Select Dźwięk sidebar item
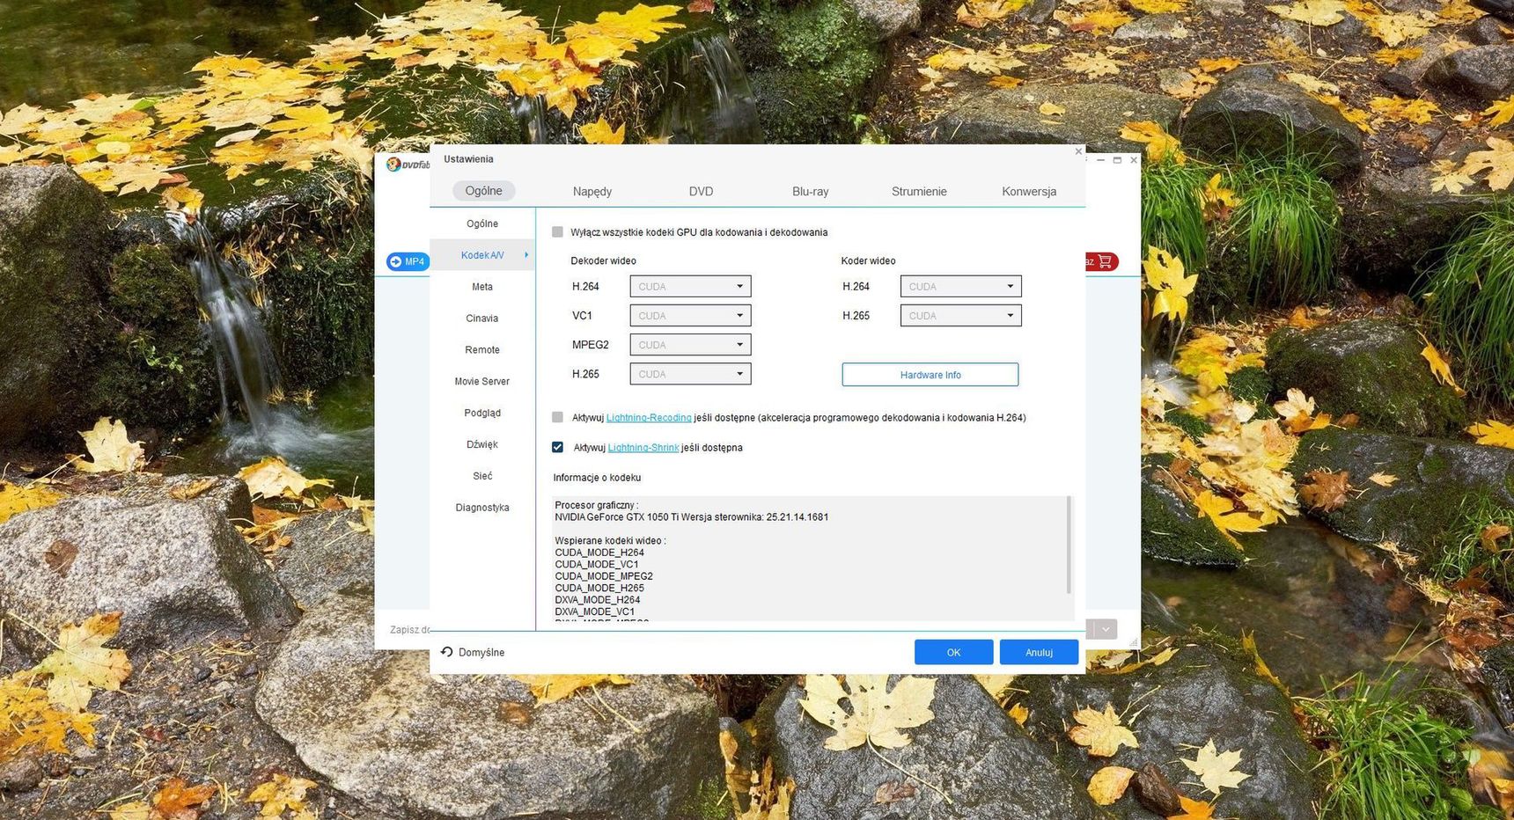 (482, 445)
